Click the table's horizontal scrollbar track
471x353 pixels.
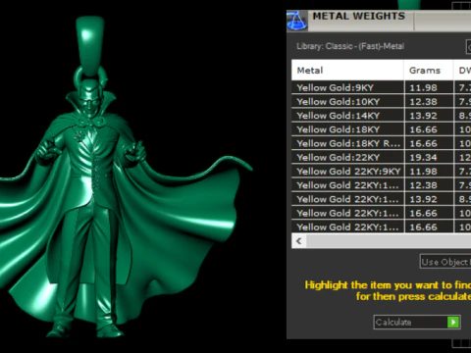pyautogui.click(x=389, y=241)
